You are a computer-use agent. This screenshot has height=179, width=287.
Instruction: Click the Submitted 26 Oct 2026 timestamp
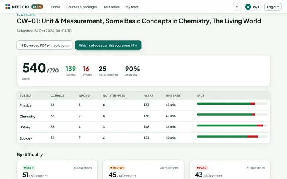pos(44,31)
